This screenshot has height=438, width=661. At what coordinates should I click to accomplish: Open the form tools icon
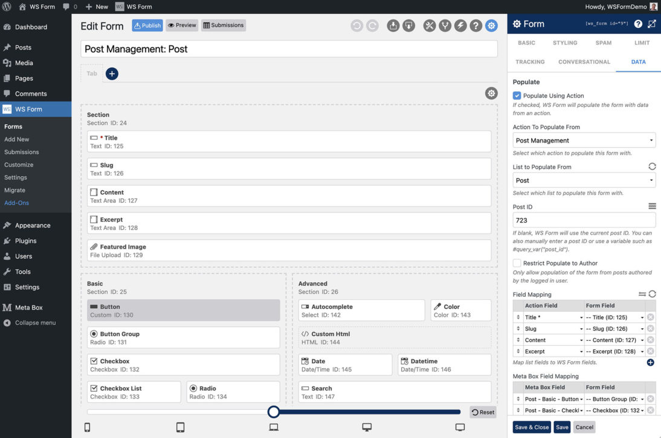pos(429,26)
